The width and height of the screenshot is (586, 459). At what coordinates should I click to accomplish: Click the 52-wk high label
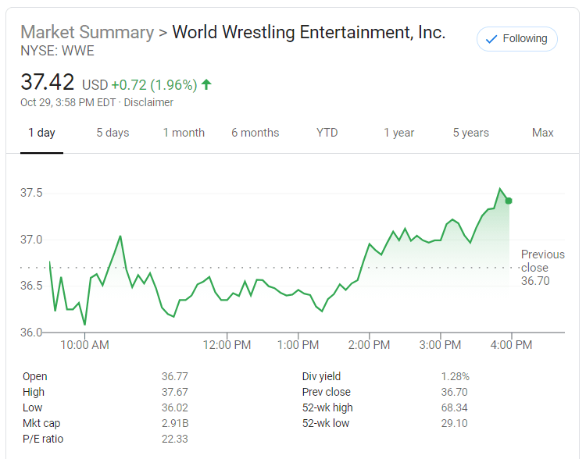click(x=327, y=407)
